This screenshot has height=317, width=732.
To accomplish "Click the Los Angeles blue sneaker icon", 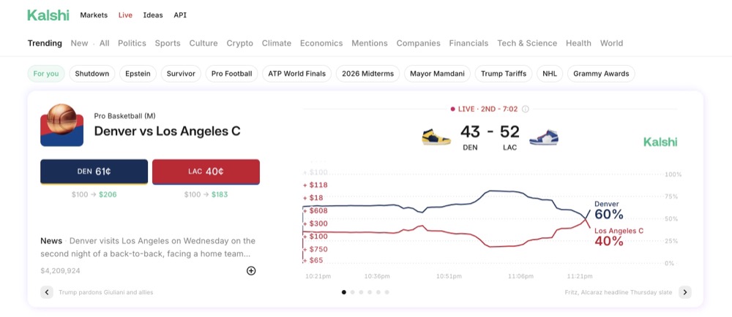I will 544,137.
